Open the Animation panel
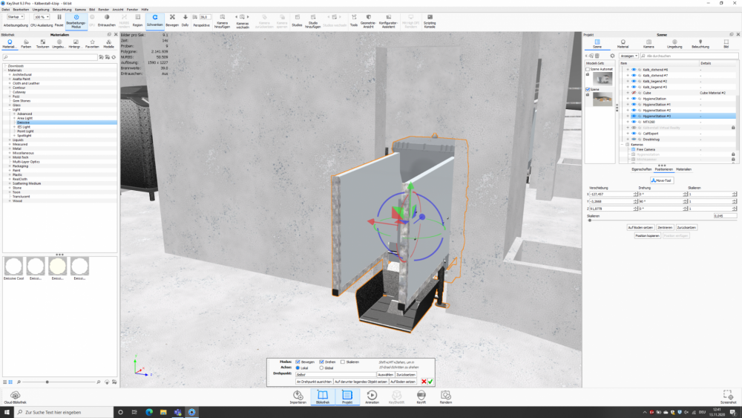 pyautogui.click(x=372, y=396)
